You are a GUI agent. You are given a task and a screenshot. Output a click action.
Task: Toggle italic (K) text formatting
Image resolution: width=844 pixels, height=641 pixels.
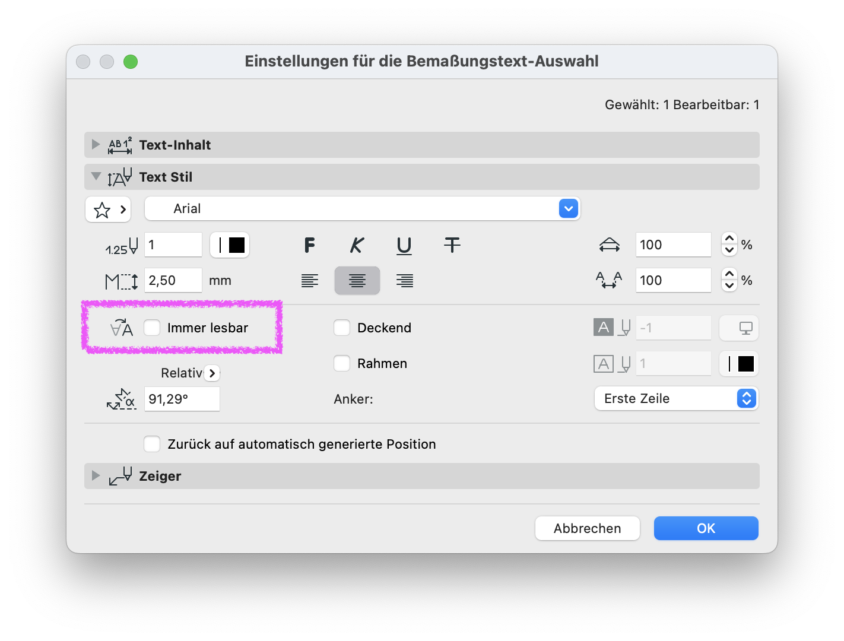[x=357, y=245]
